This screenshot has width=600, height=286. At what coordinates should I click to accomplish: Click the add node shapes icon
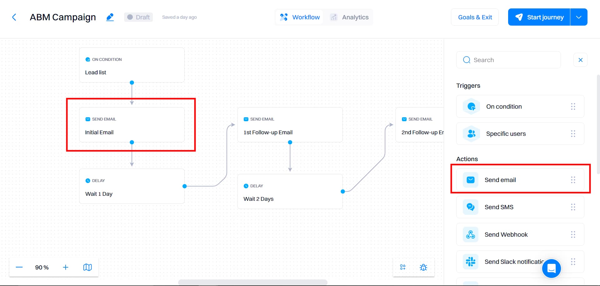pos(402,267)
